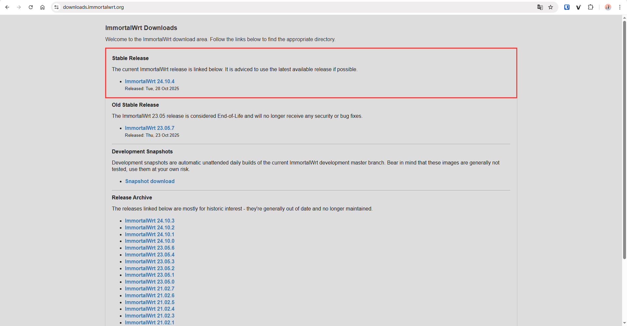Viewport: 627px width, 326px height.
Task: Reload the page with the refresh icon
Action: click(x=31, y=7)
